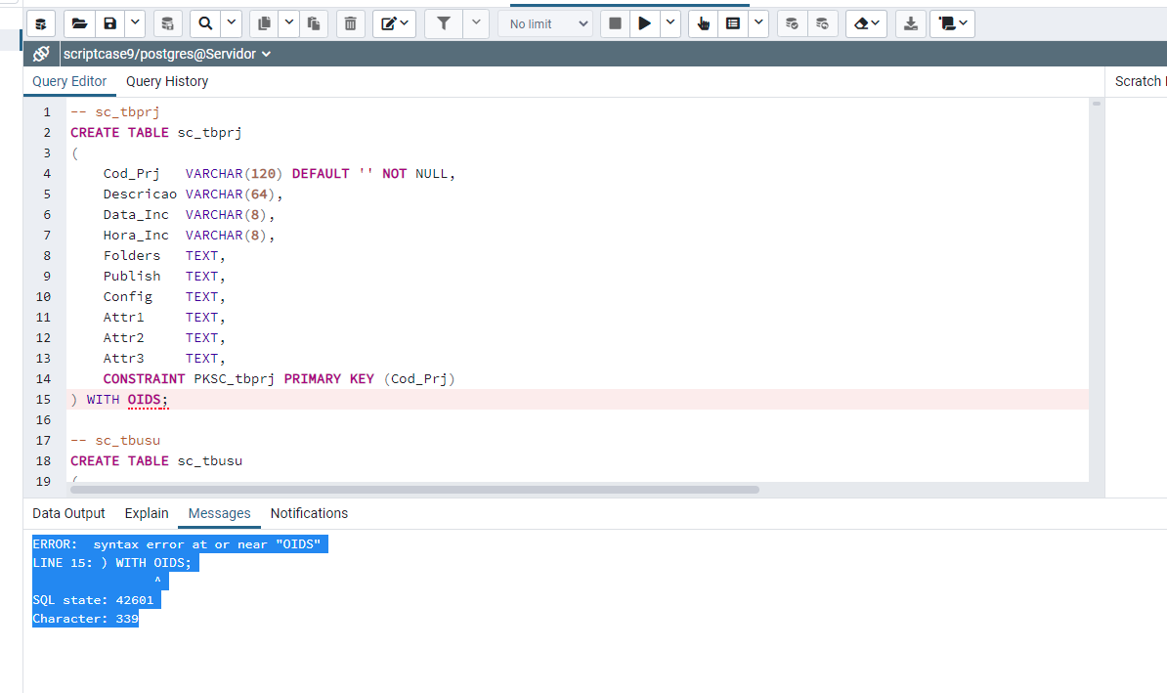Expand the save file options dropdown
Image resolution: width=1167 pixels, height=693 pixels.
[135, 23]
